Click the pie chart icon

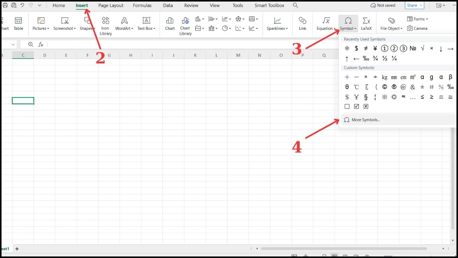coord(225,28)
